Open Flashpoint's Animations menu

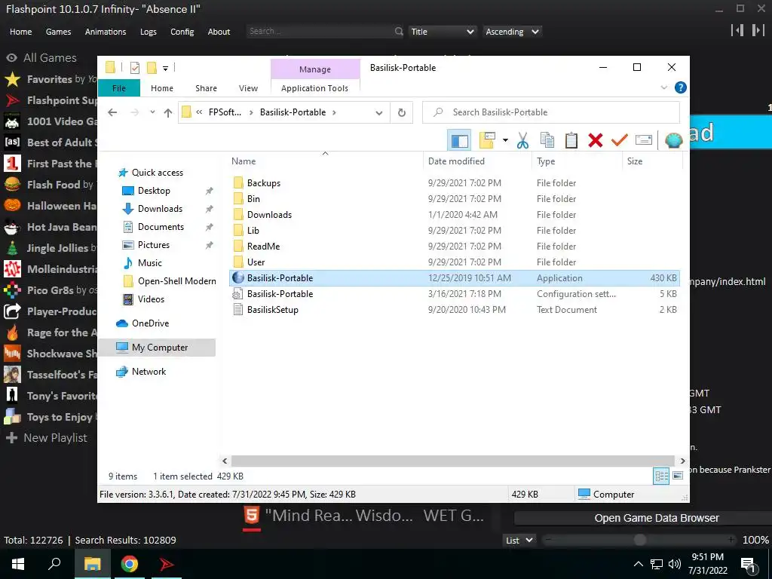coord(106,32)
